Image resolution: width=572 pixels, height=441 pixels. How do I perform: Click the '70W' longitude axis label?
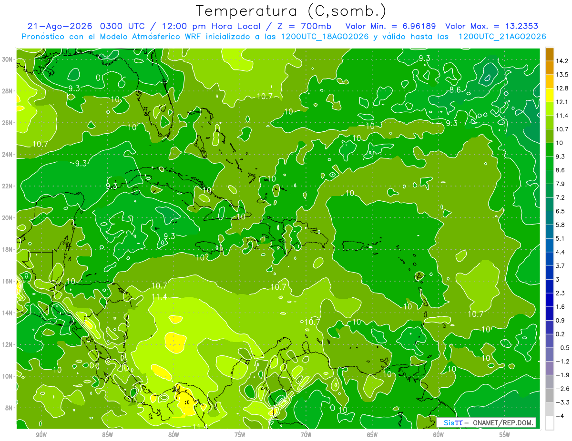tap(306, 435)
